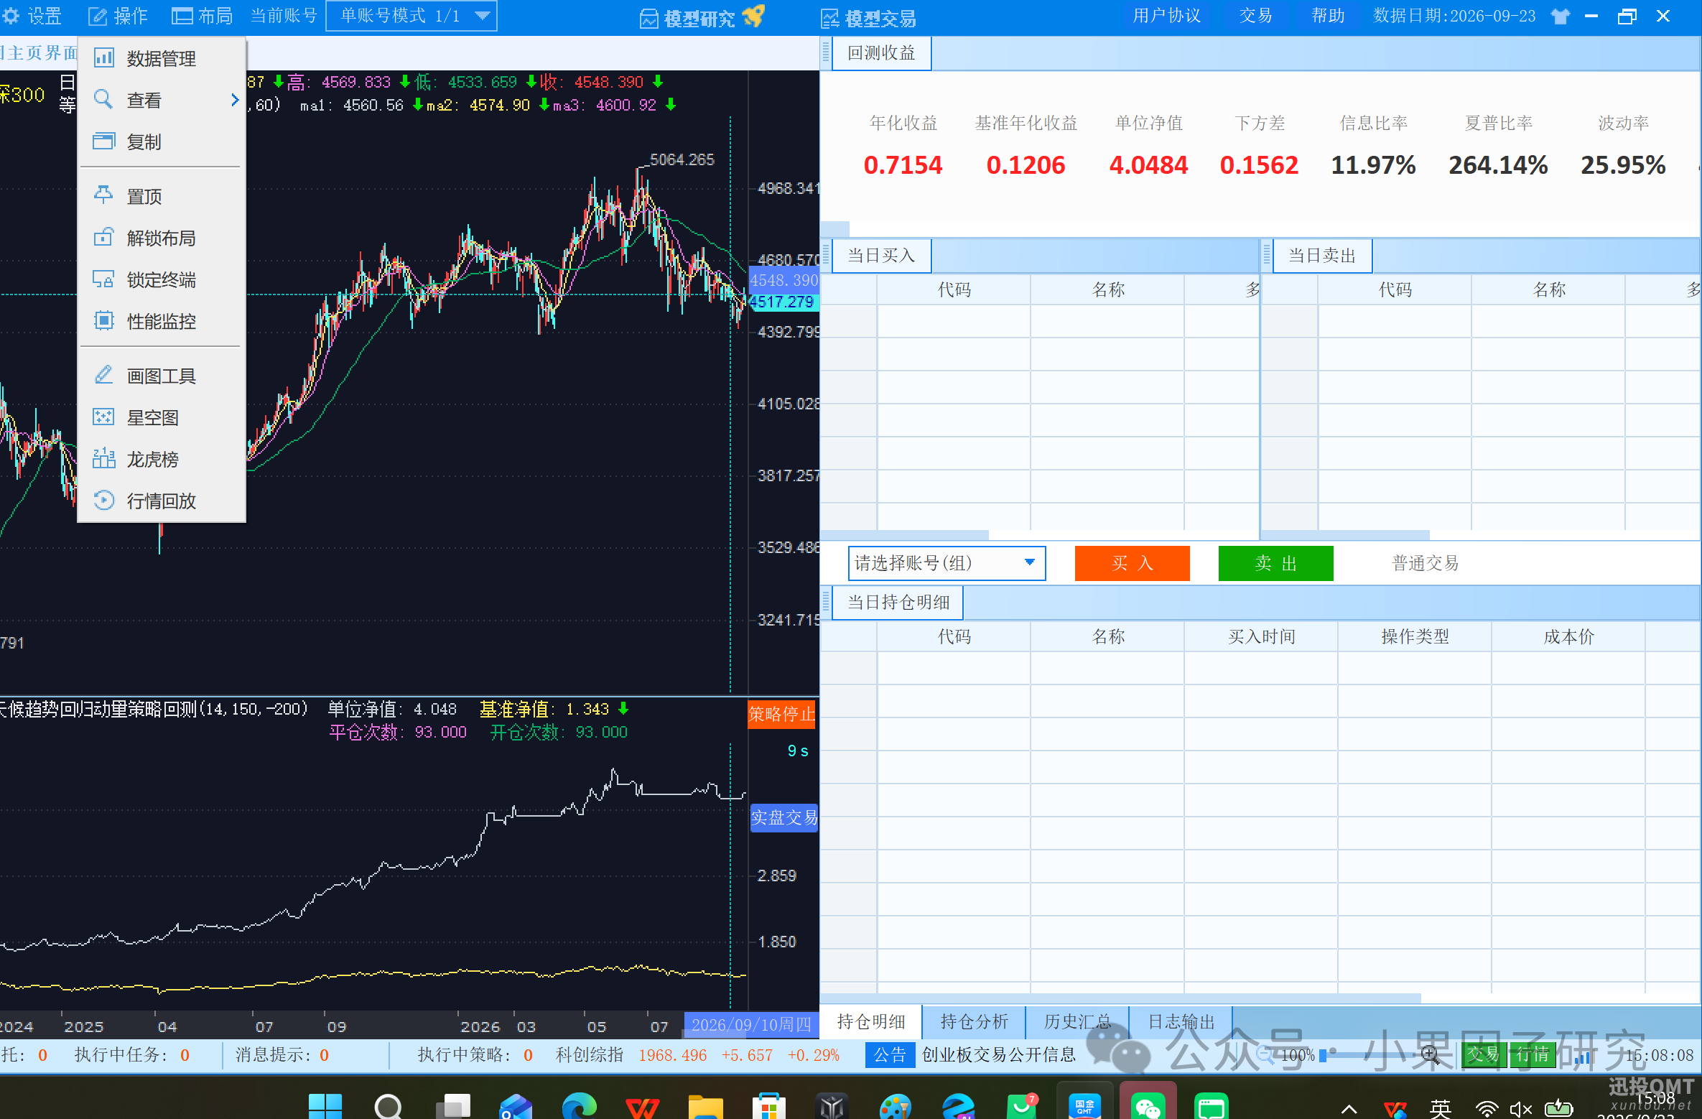Switch to the 持仓明细 bottom tab
The image size is (1702, 1119).
[x=870, y=1021]
